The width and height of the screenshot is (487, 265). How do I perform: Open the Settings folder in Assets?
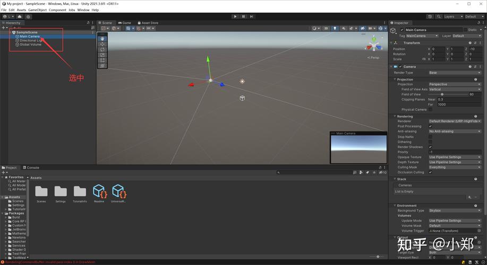click(x=61, y=191)
